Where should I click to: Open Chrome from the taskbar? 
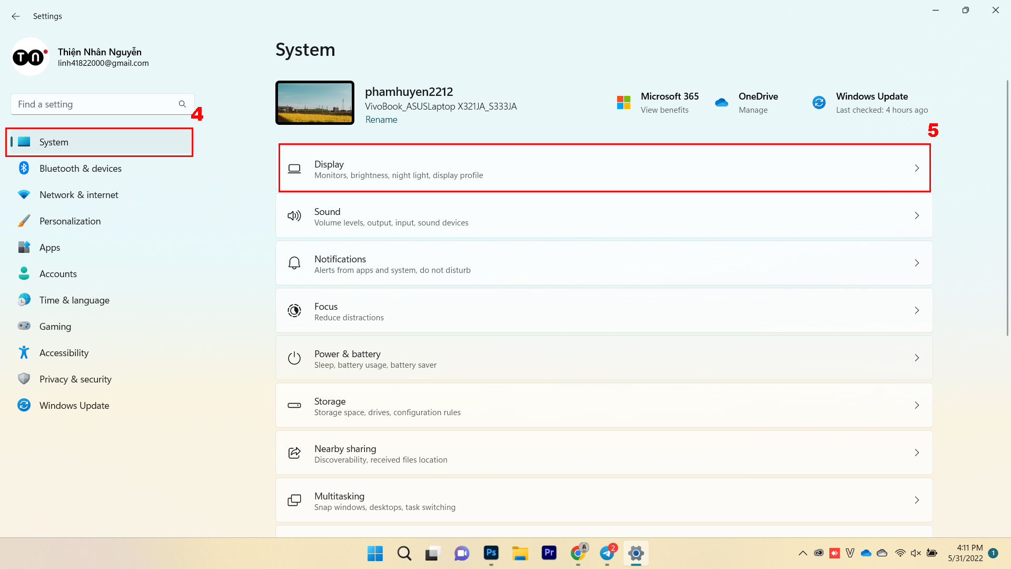point(578,553)
